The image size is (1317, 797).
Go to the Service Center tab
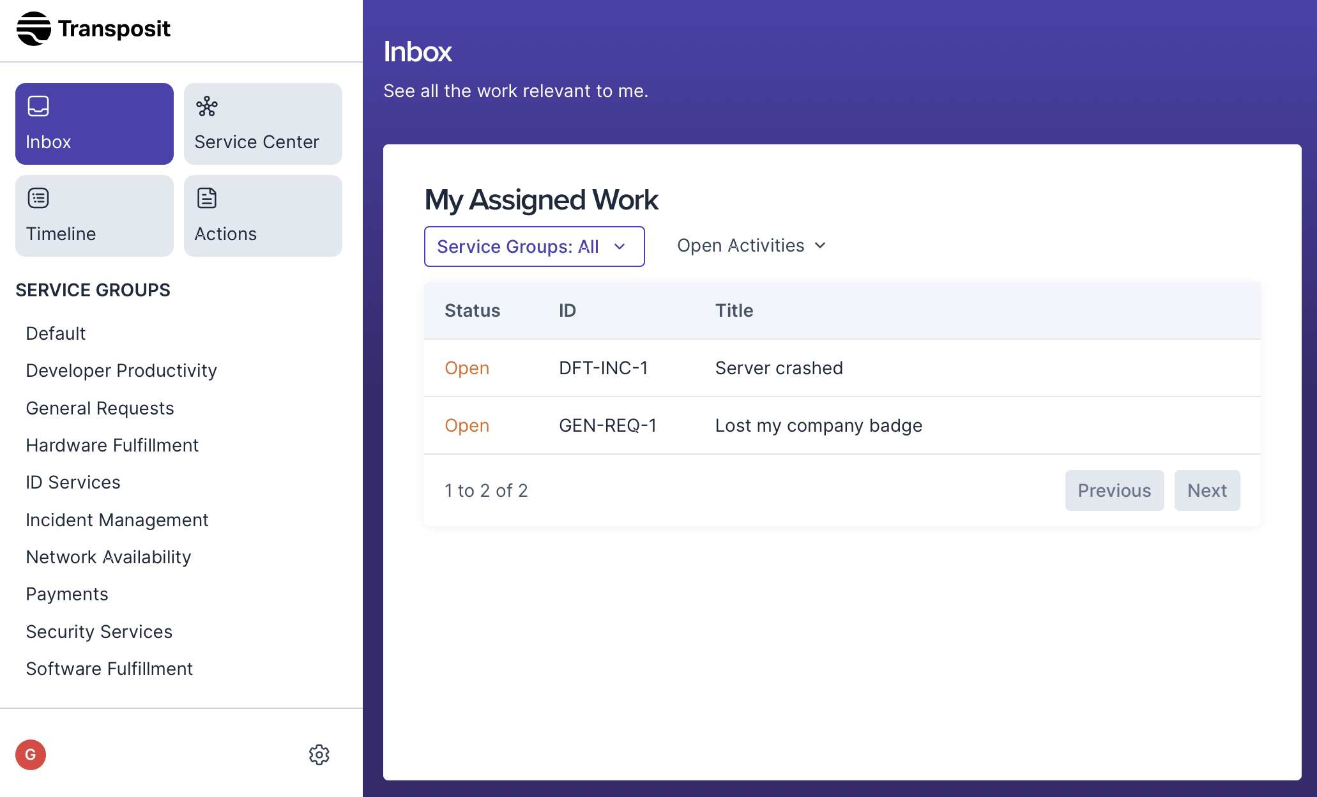pos(263,124)
